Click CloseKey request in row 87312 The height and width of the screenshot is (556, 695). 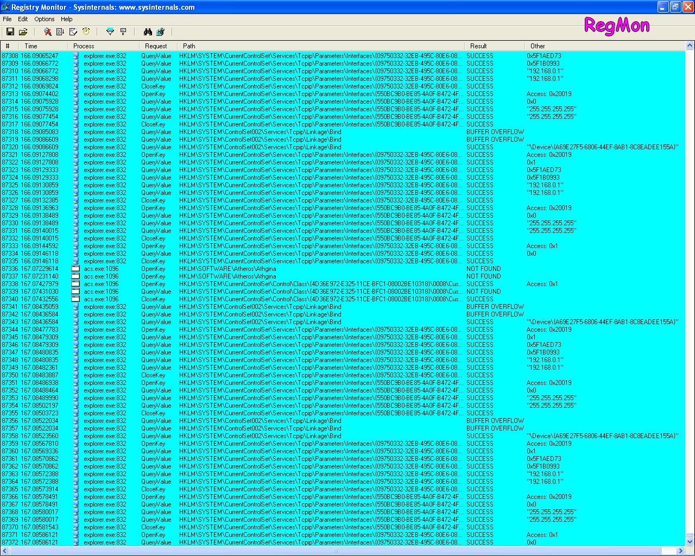[x=153, y=86]
